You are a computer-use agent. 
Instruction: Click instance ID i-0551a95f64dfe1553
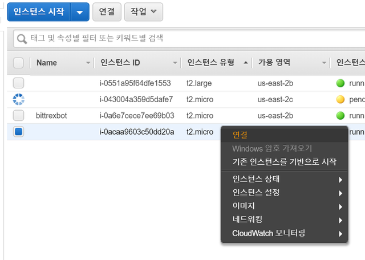[x=135, y=83]
